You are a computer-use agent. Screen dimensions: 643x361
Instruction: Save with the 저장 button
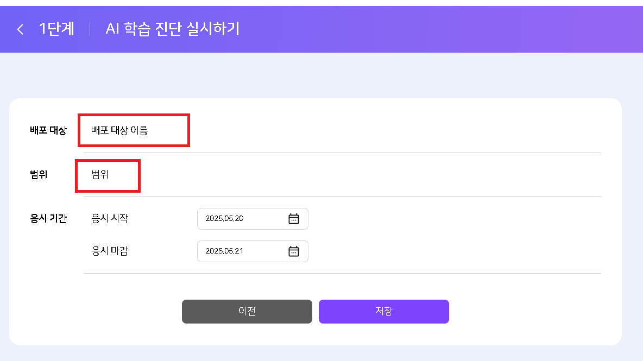pyautogui.click(x=384, y=312)
